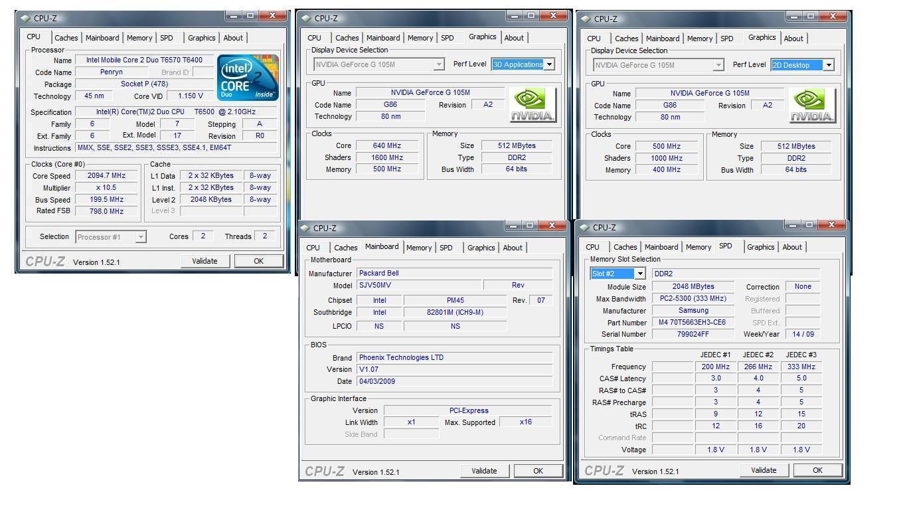Click chipset value 'PM45'
This screenshot has height=510, width=907.
(455, 300)
